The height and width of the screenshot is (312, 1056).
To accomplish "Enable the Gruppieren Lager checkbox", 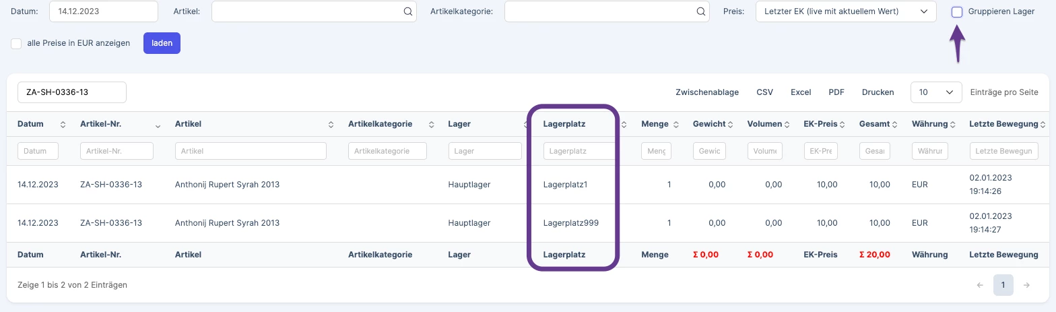I will [957, 11].
